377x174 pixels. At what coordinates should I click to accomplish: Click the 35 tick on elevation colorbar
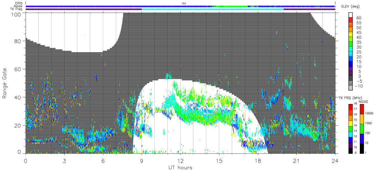point(359,42)
